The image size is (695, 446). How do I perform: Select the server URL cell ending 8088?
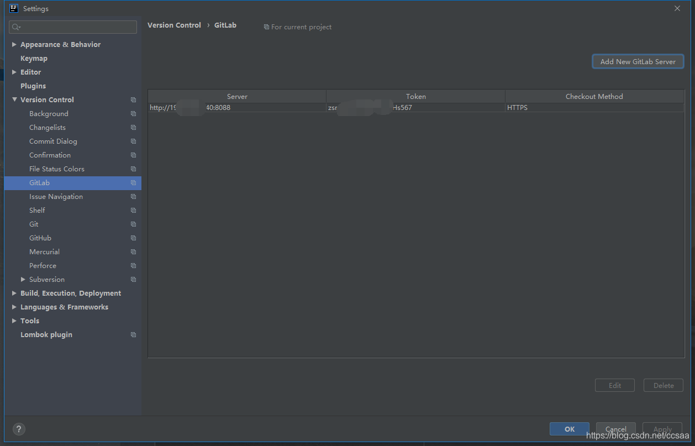click(x=237, y=108)
